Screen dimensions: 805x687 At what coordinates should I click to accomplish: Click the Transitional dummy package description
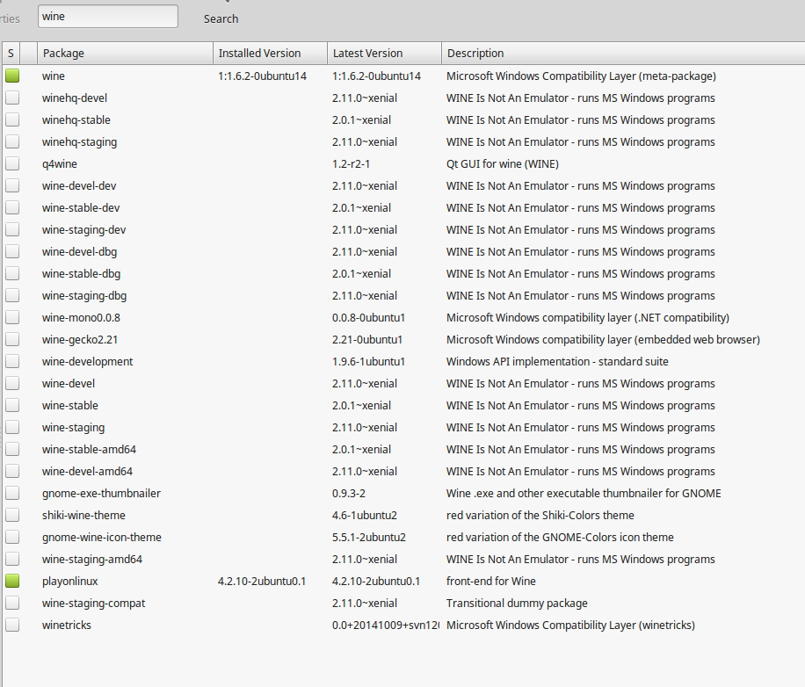click(x=517, y=603)
